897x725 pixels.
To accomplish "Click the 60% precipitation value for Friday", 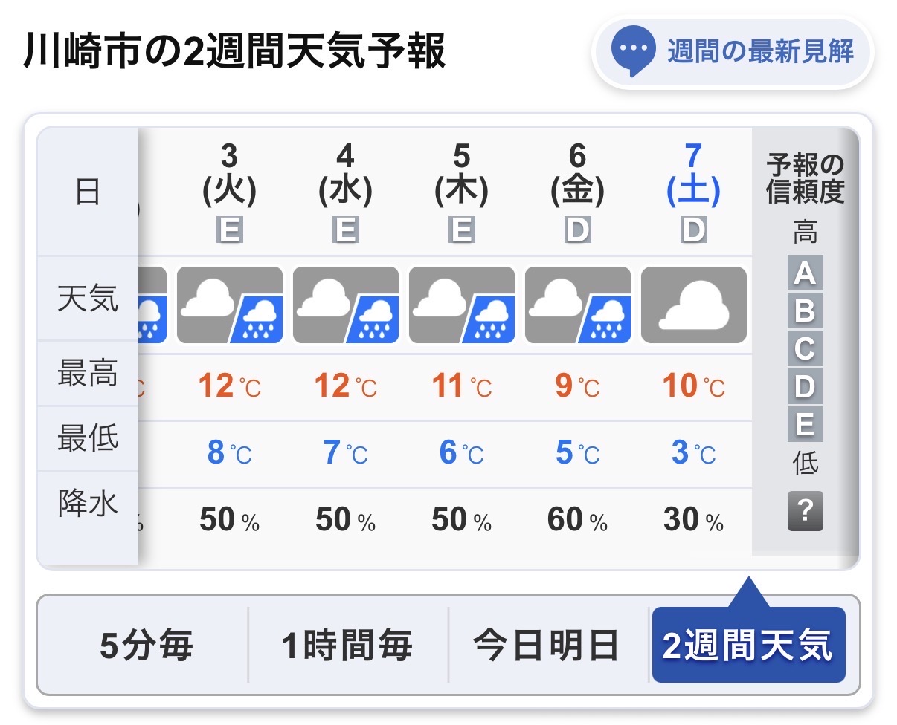I will point(577,521).
